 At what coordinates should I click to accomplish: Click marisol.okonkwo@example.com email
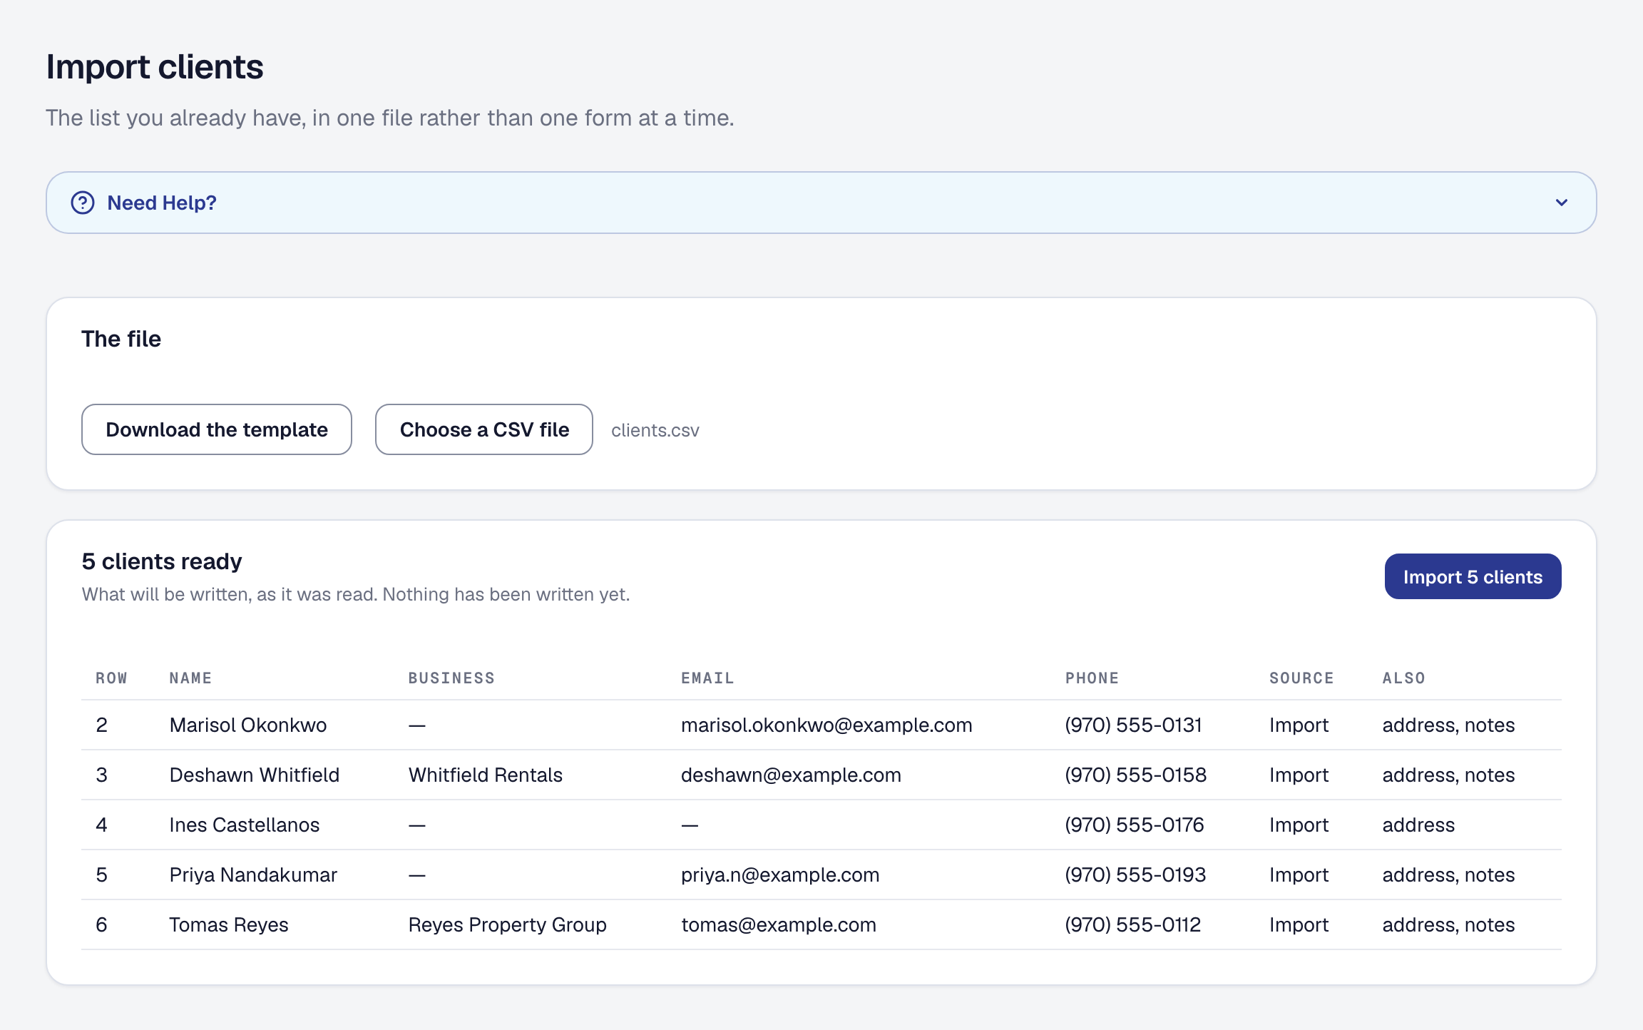click(826, 725)
